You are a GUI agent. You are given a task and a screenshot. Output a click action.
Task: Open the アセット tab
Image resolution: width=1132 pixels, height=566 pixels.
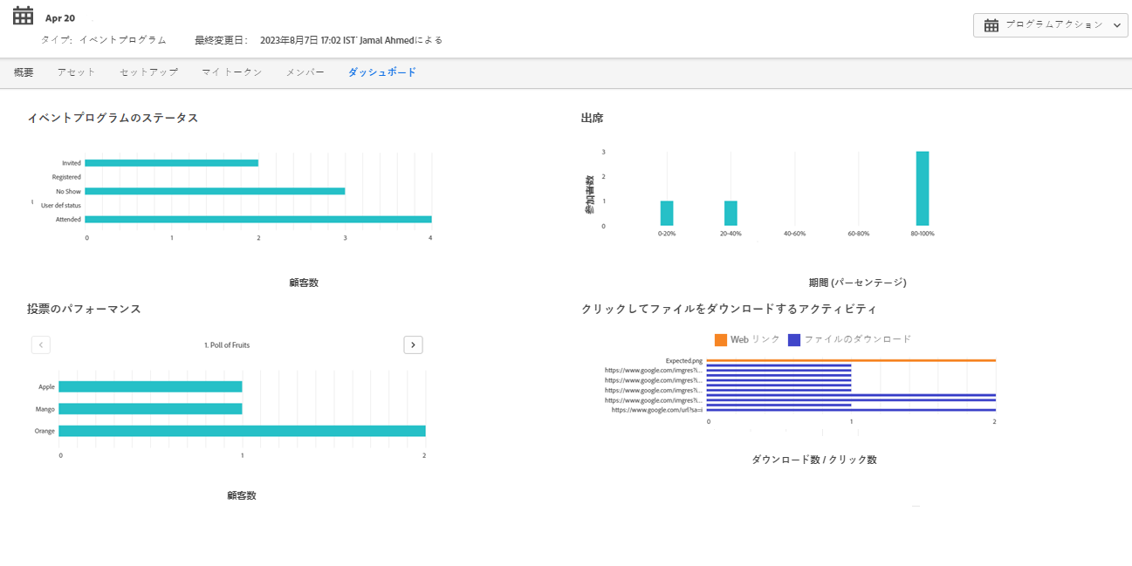point(76,72)
